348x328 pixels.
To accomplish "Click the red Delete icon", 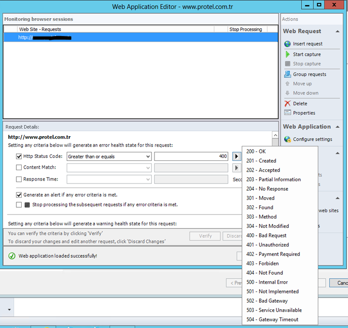I will (x=288, y=104).
